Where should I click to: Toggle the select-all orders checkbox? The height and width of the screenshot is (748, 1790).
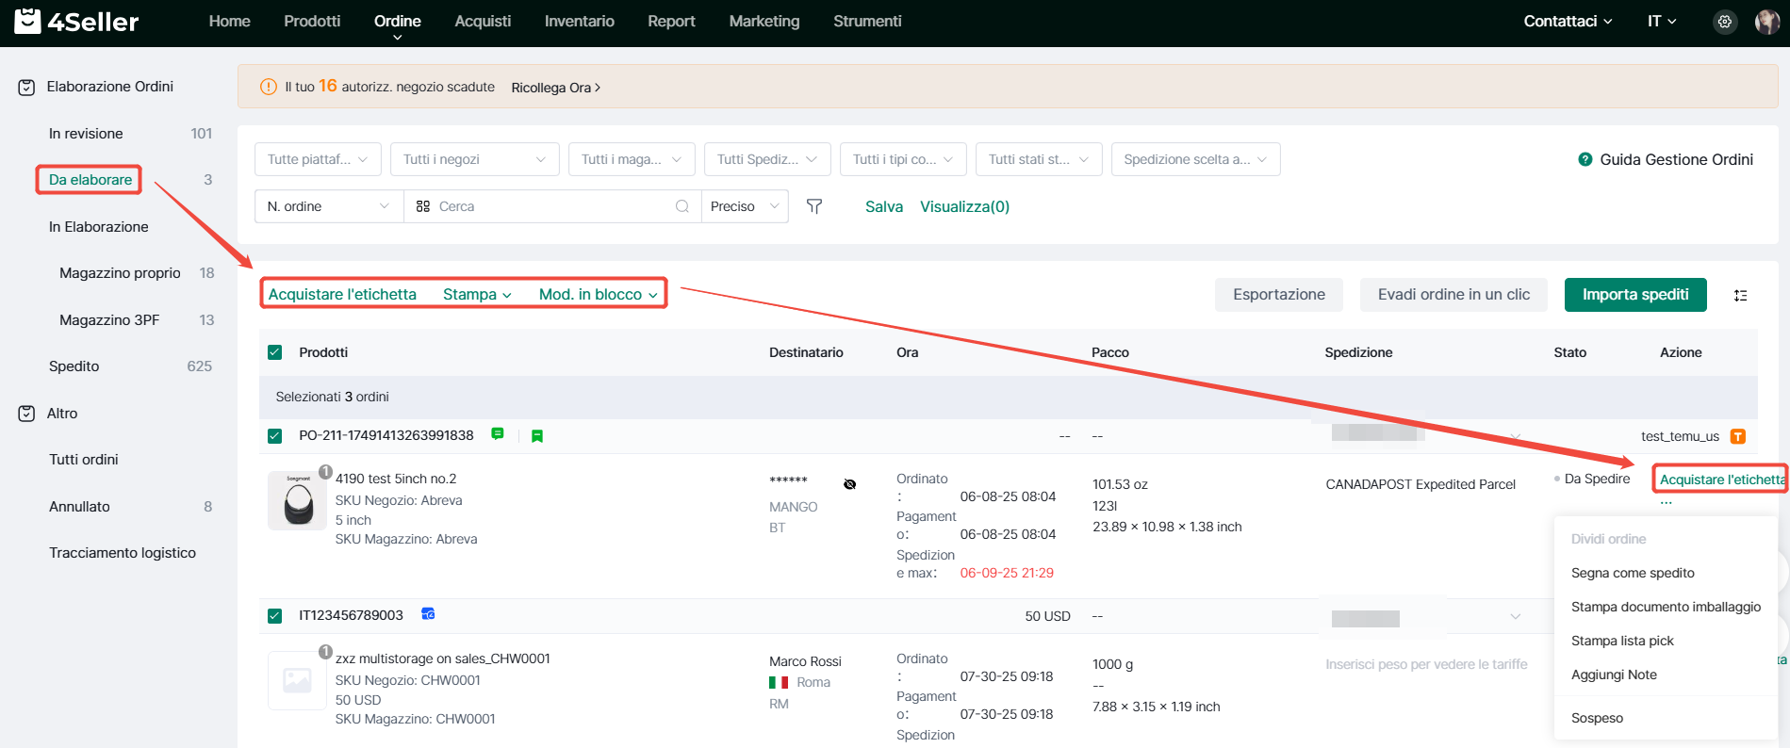275,352
